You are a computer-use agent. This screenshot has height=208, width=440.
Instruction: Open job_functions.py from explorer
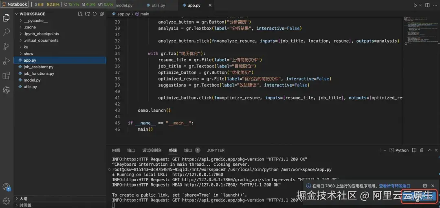pos(60,74)
